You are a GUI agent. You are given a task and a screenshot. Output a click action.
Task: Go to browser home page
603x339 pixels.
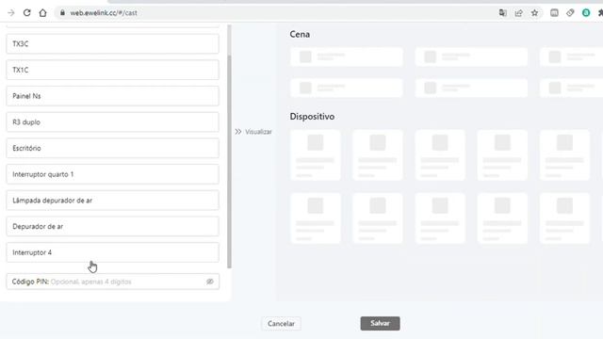pos(42,12)
